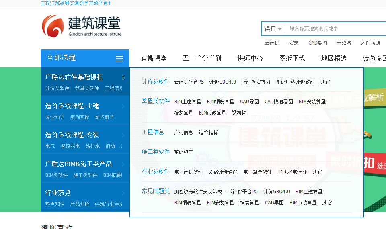The width and height of the screenshot is (386, 229).
Task: Open the 行业类软件 category heading
Action: [x=156, y=172]
